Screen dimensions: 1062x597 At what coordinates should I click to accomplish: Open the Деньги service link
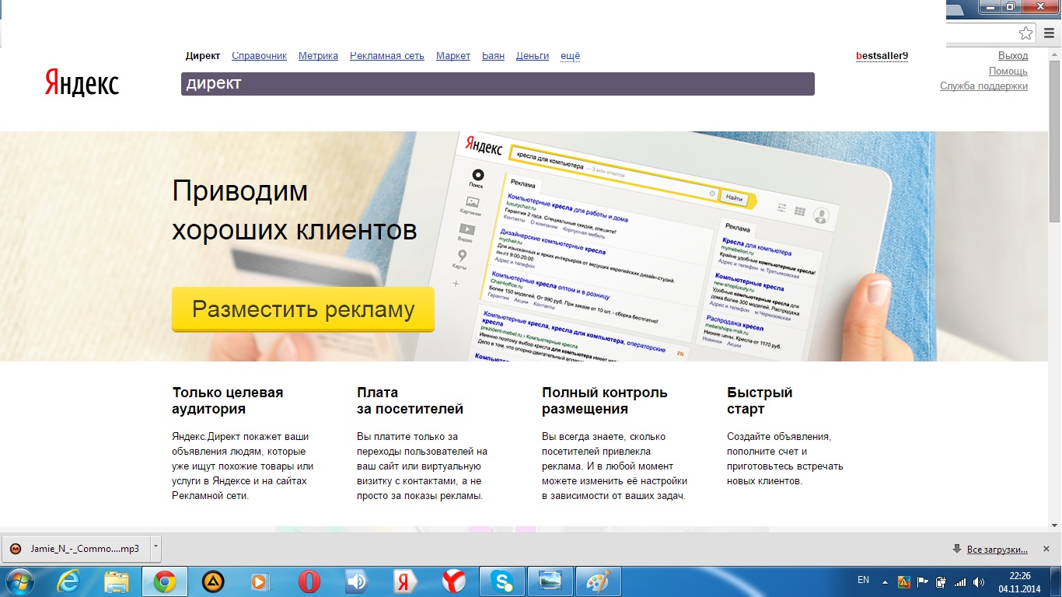click(533, 56)
